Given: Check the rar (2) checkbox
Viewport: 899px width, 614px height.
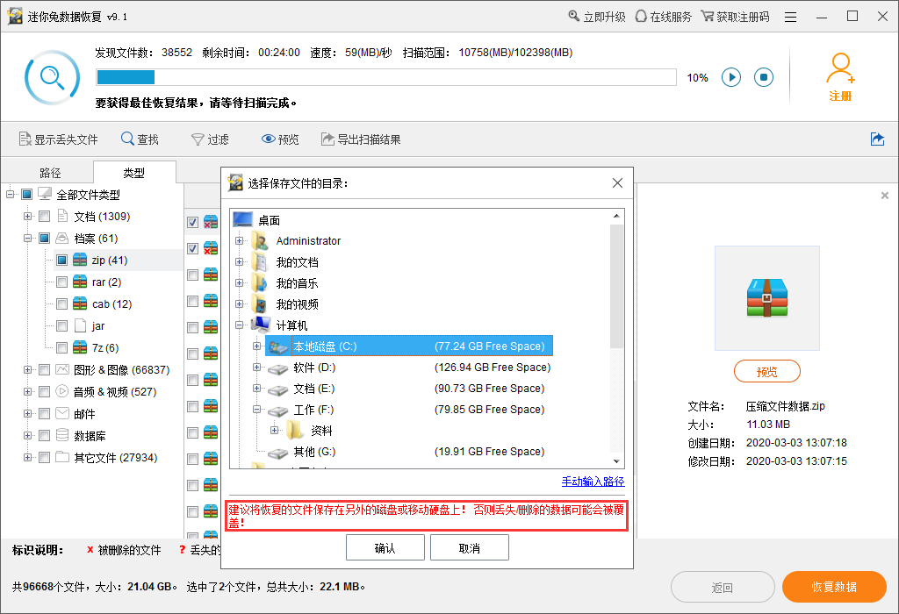Looking at the screenshot, I should pos(62,282).
